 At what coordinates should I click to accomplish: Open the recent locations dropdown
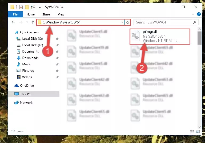tap(27, 22)
